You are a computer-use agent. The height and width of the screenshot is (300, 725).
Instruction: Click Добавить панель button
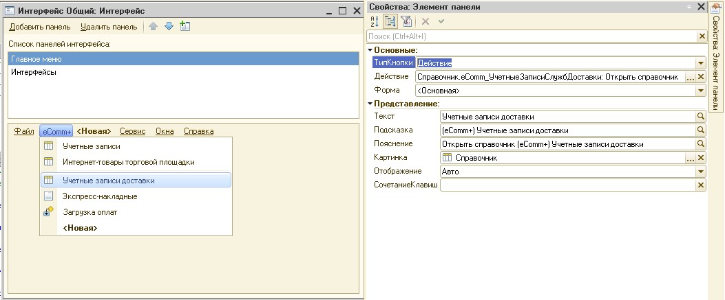click(40, 27)
